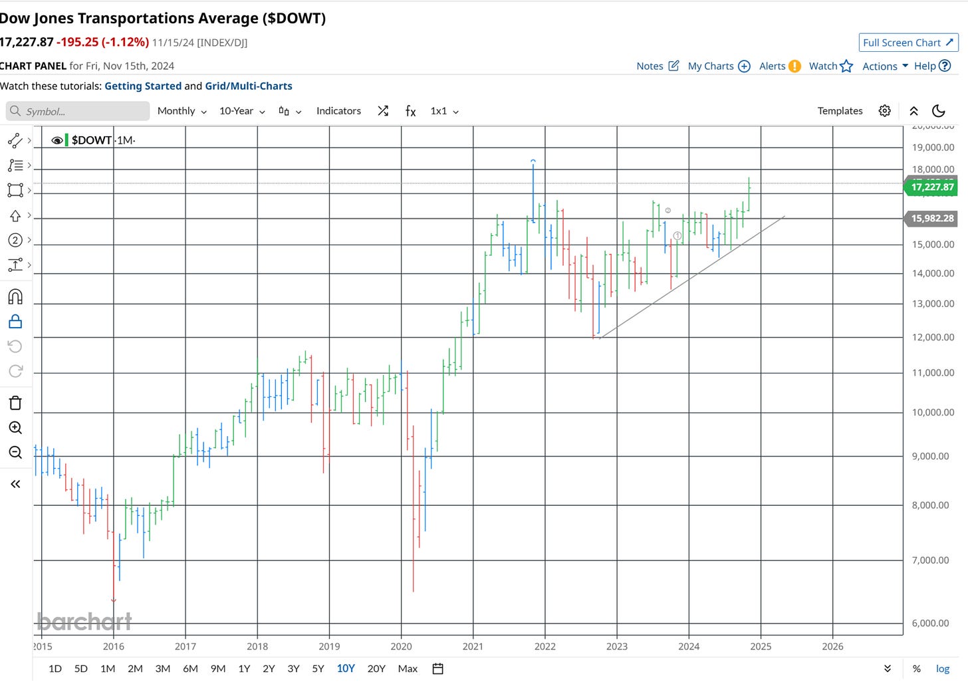
Task: Select the 5D time range
Action: (x=81, y=669)
